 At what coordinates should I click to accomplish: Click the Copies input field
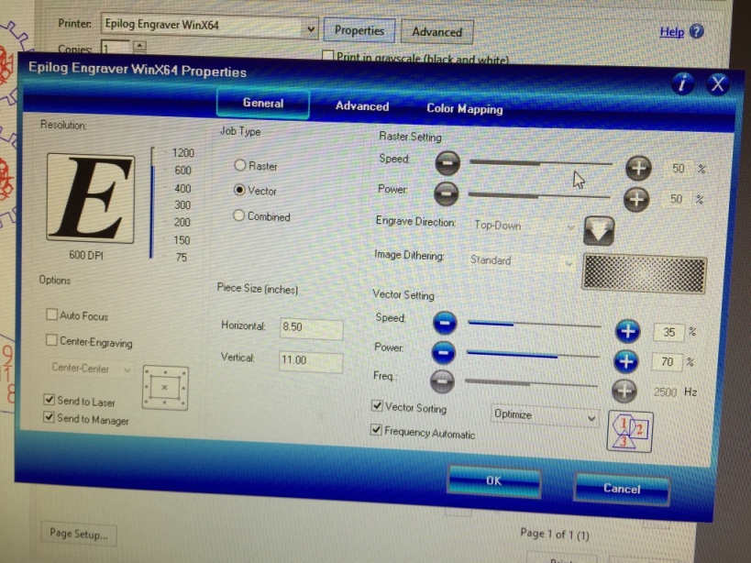point(116,48)
